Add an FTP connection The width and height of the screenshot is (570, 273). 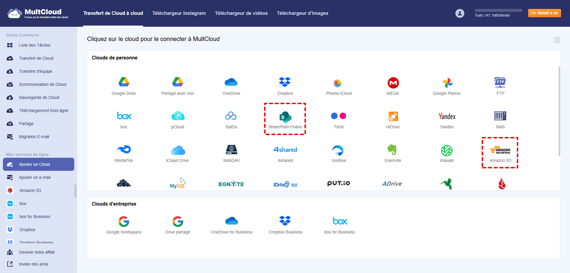tap(500, 86)
